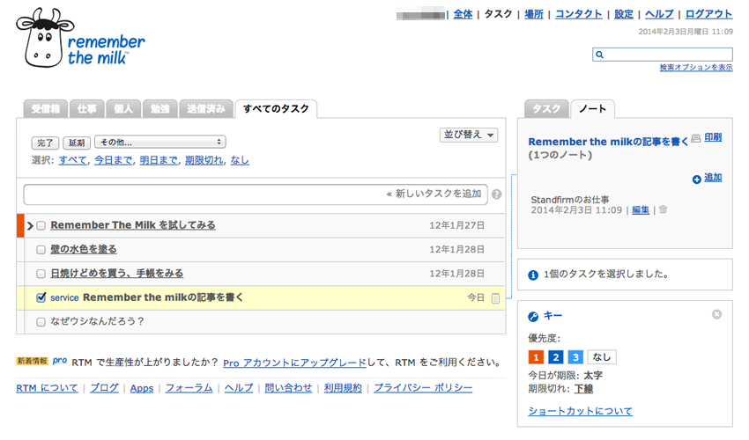749x440 pixels.
Task: Click the Remember The Milk cow logo
Action: click(80, 38)
